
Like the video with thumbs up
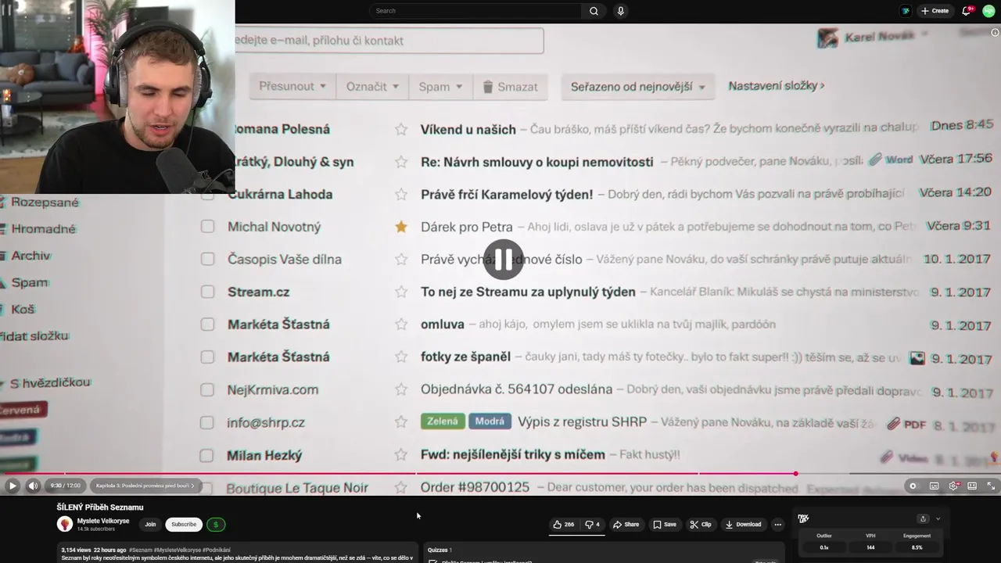(x=564, y=525)
